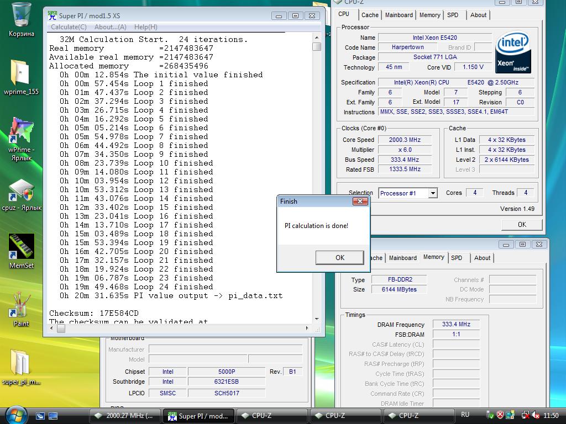Viewport: 566px width, 424px height.
Task: Switch to the Cache tab in top CPU-Z
Action: pos(370,15)
